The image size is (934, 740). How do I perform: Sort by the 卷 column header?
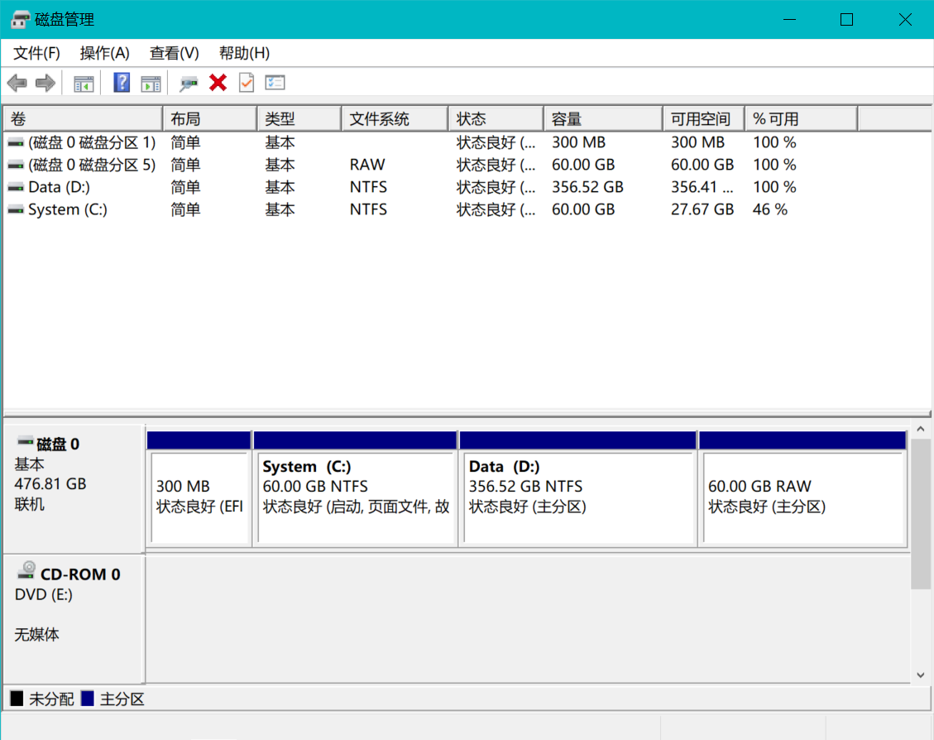pyautogui.click(x=83, y=118)
